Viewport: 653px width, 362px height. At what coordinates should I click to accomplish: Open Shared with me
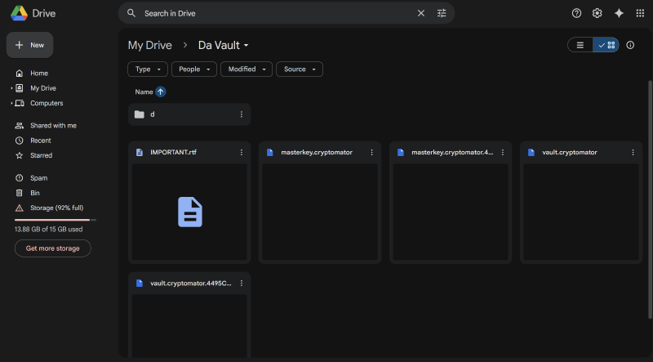click(53, 126)
